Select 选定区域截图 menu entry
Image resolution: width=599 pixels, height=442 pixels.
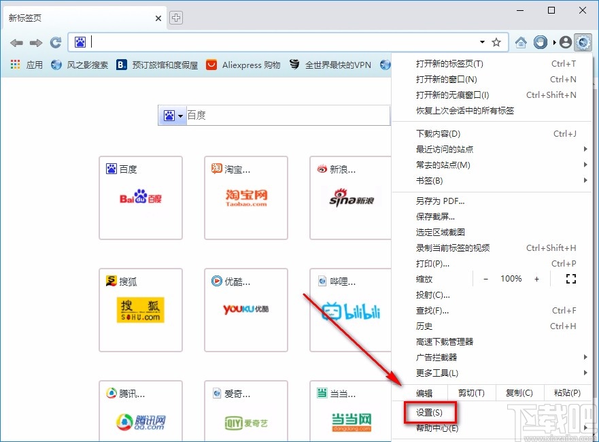[x=492, y=233]
